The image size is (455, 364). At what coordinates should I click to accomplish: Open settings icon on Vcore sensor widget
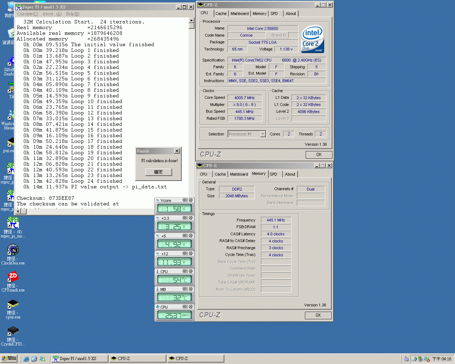tap(185, 200)
